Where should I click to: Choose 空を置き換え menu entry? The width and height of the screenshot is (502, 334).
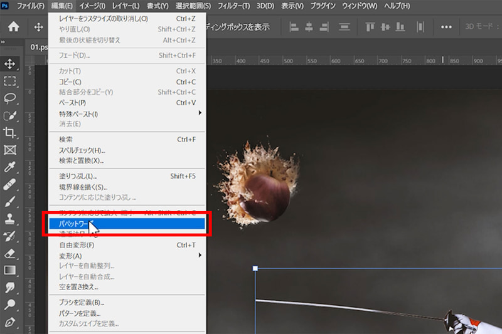(127, 287)
